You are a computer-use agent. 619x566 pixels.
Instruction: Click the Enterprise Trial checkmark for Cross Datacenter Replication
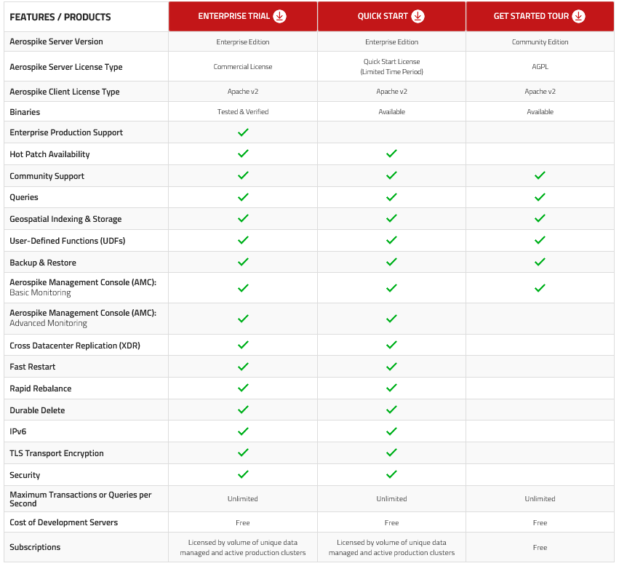(243, 345)
